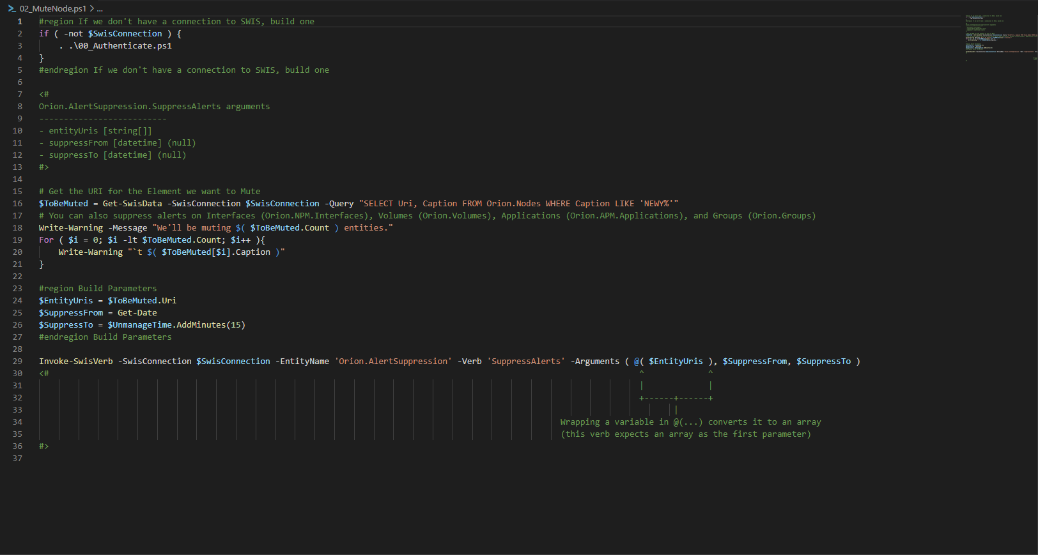Click the PowerShell file icon in the breadcrumb
Image resolution: width=1038 pixels, height=555 pixels.
(x=12, y=9)
